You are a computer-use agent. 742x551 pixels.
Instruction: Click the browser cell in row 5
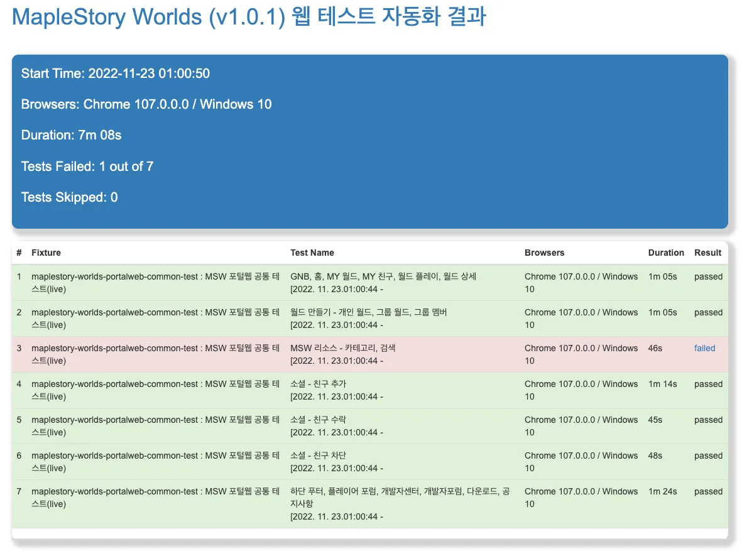[581, 426]
